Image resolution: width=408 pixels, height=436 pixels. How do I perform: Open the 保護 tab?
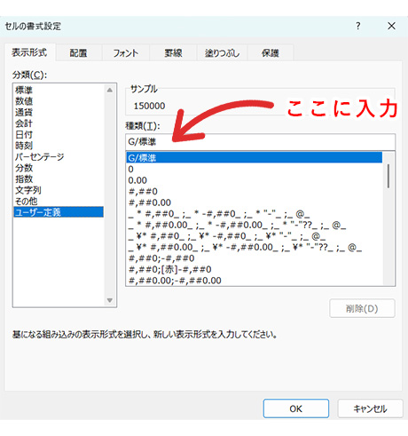271,53
